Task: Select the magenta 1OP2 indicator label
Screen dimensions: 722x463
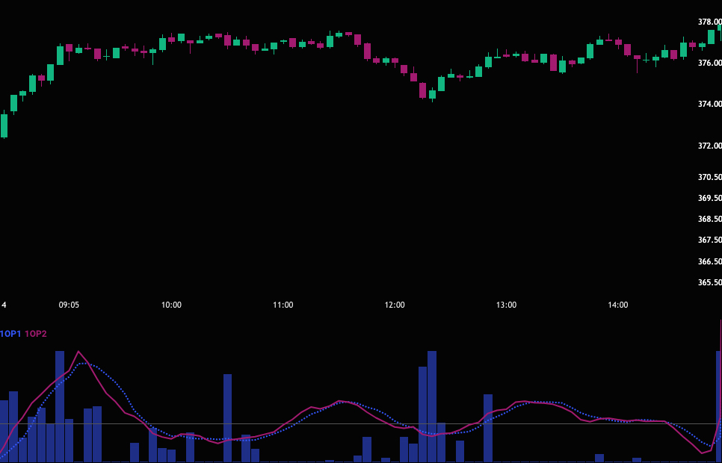Action: point(36,334)
